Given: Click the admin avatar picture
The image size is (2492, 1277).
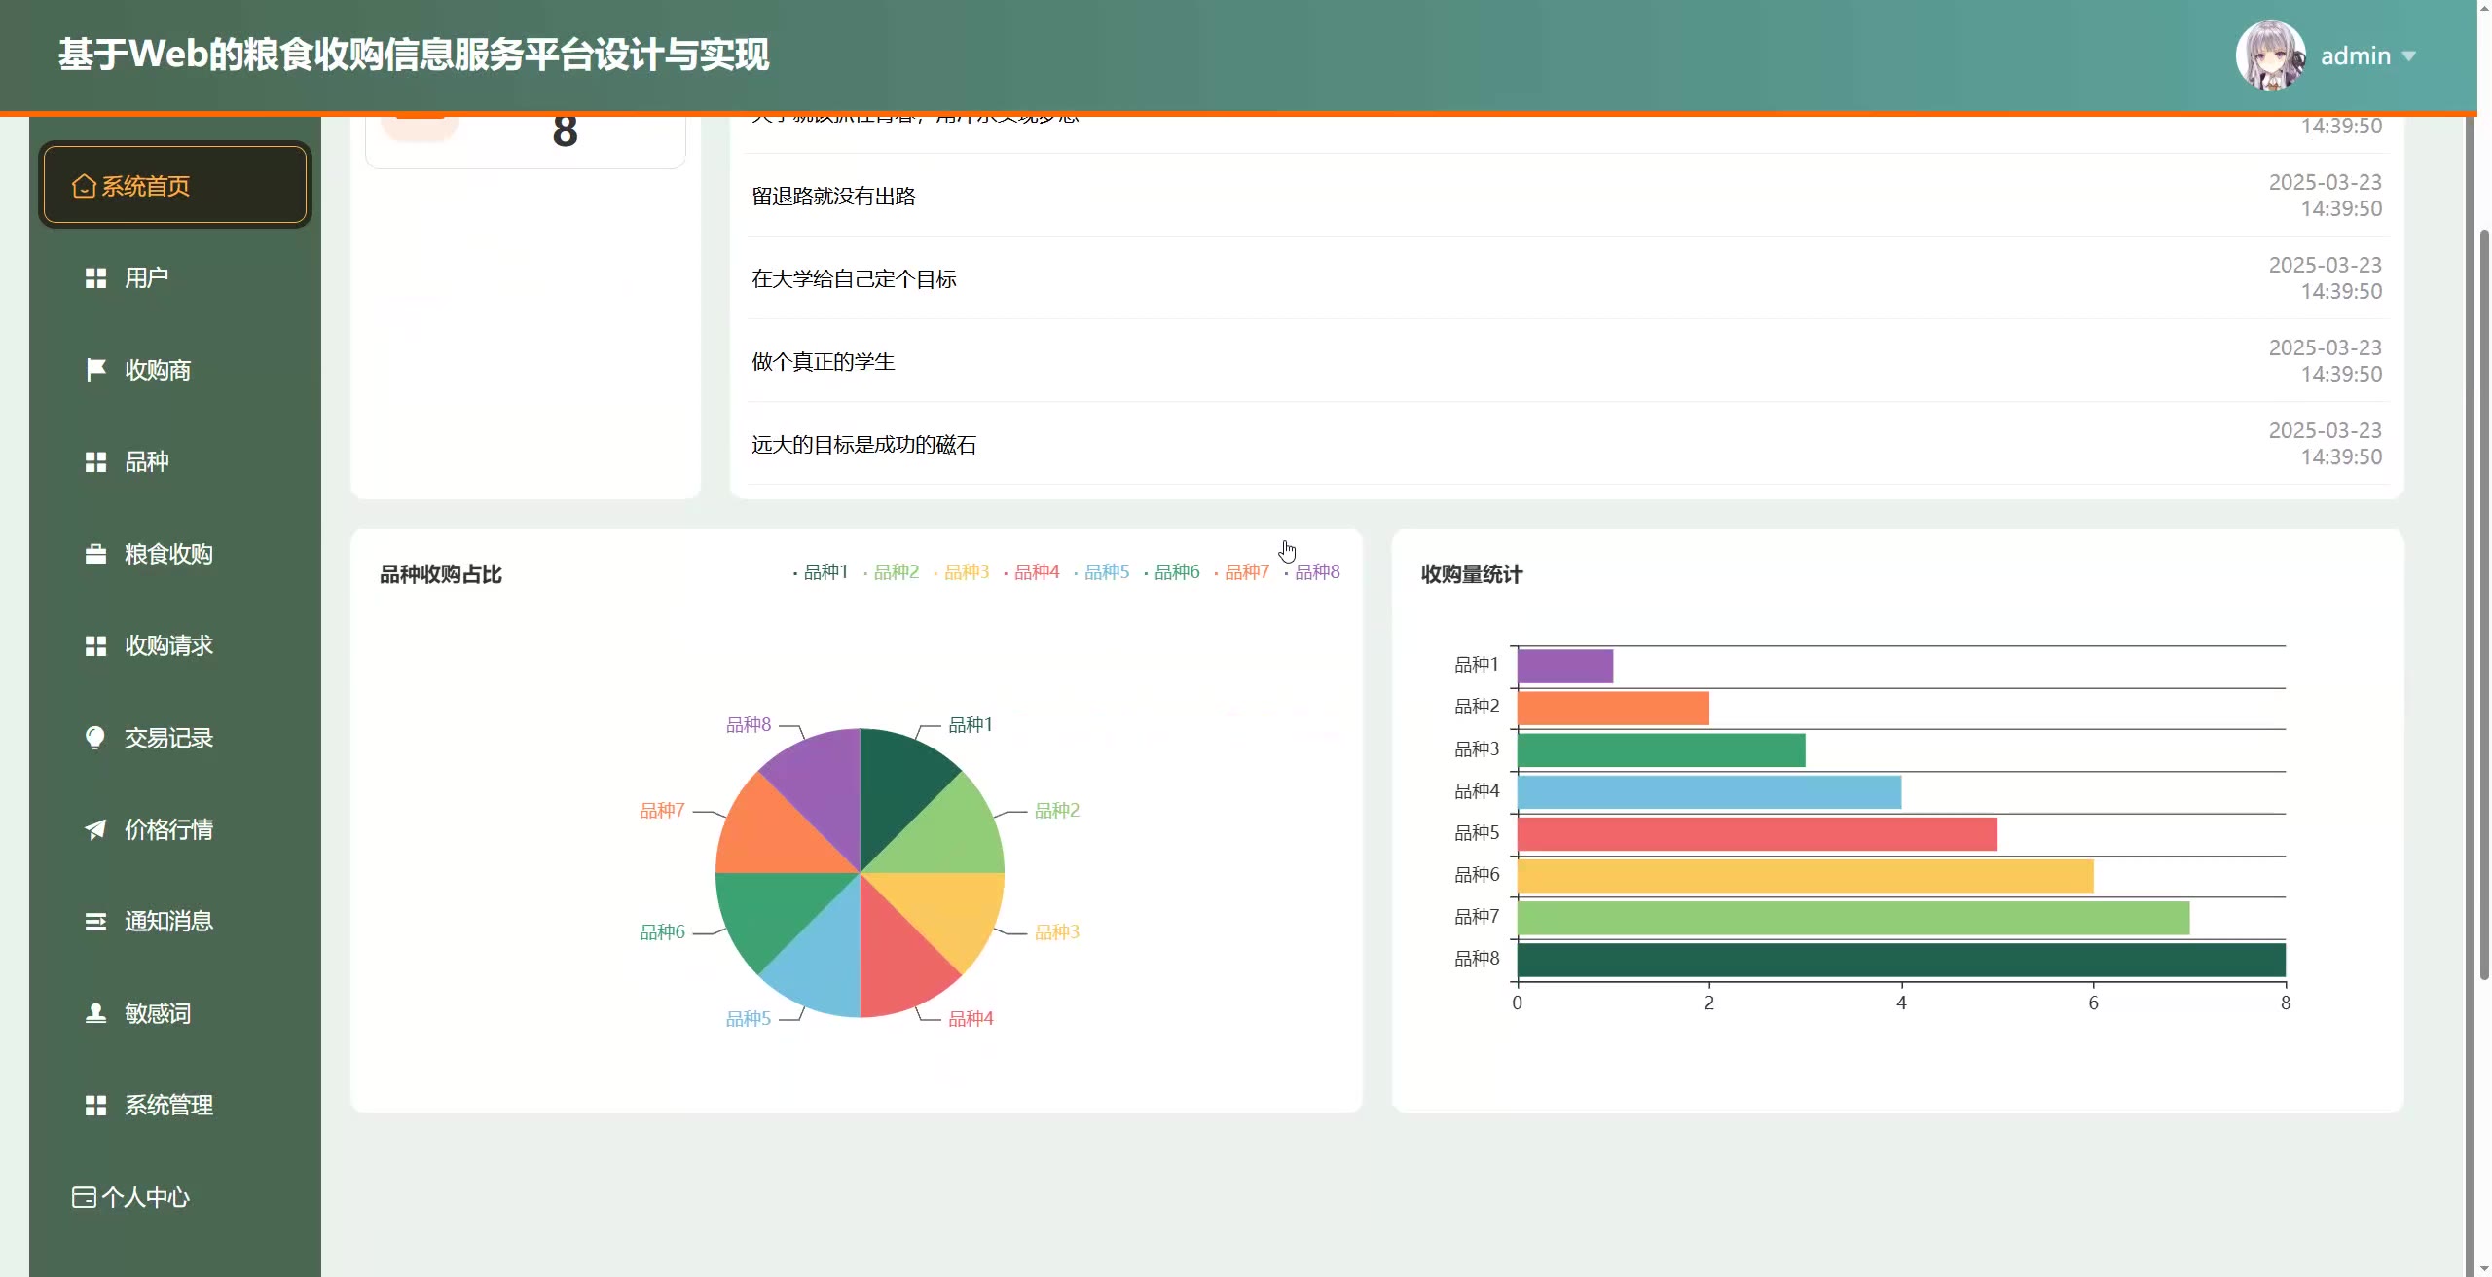Looking at the screenshot, I should click(x=2270, y=55).
